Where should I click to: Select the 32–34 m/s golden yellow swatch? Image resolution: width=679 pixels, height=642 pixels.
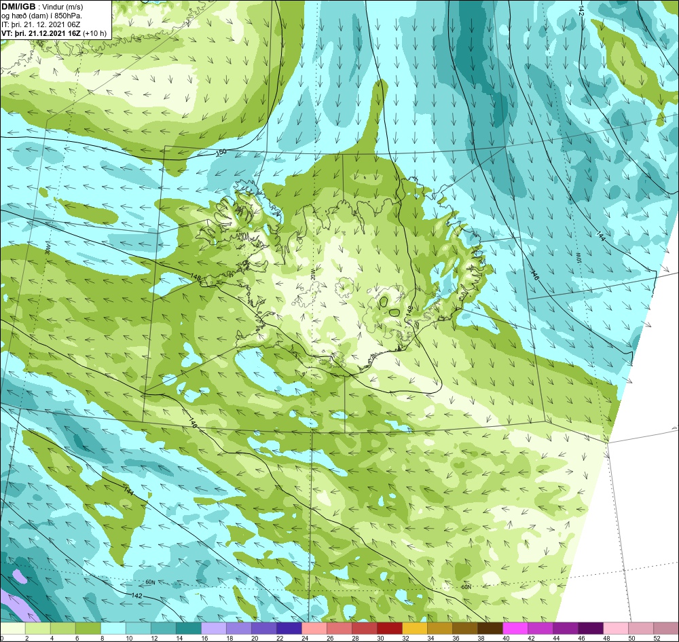pyautogui.click(x=415, y=628)
